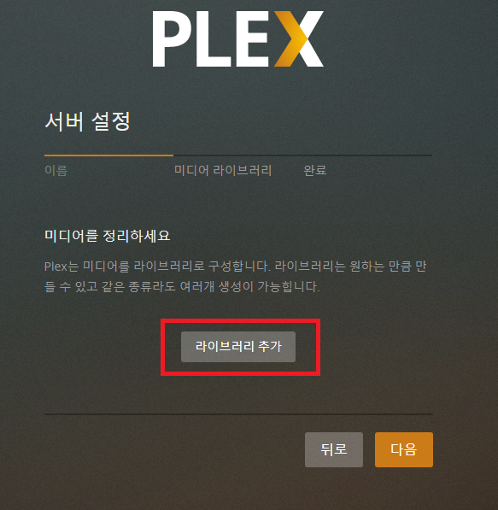This screenshot has width=498, height=510.
Task: Click the description line starting with Plex는
Action: (235, 267)
